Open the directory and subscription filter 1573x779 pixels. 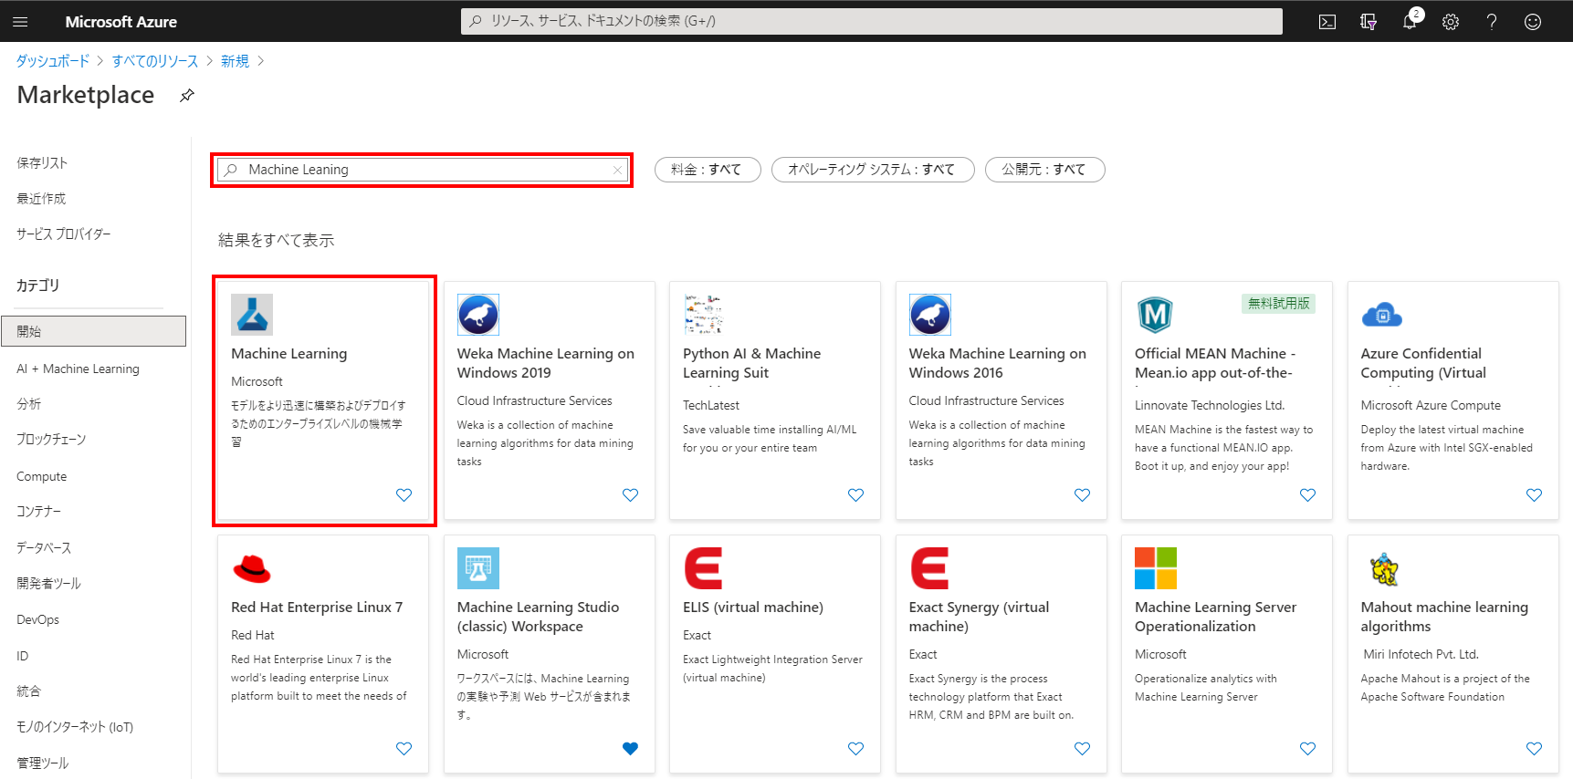pyautogui.click(x=1368, y=22)
